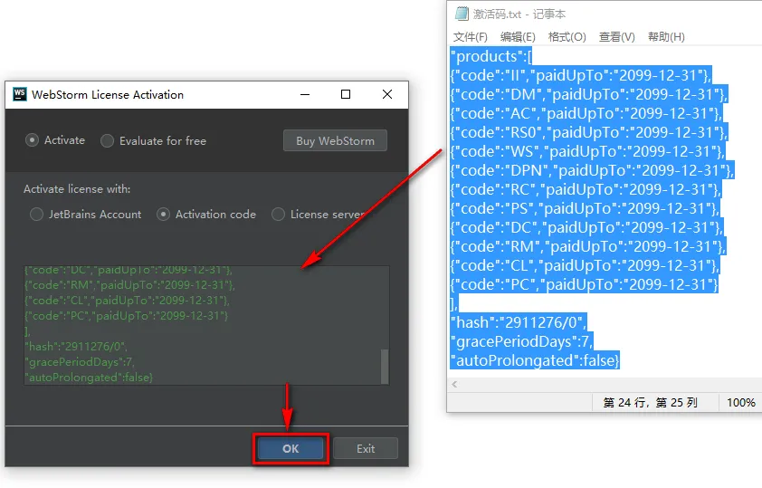The width and height of the screenshot is (762, 488).
Task: Open the 文件(F) menu in Notepad
Action: (470, 37)
